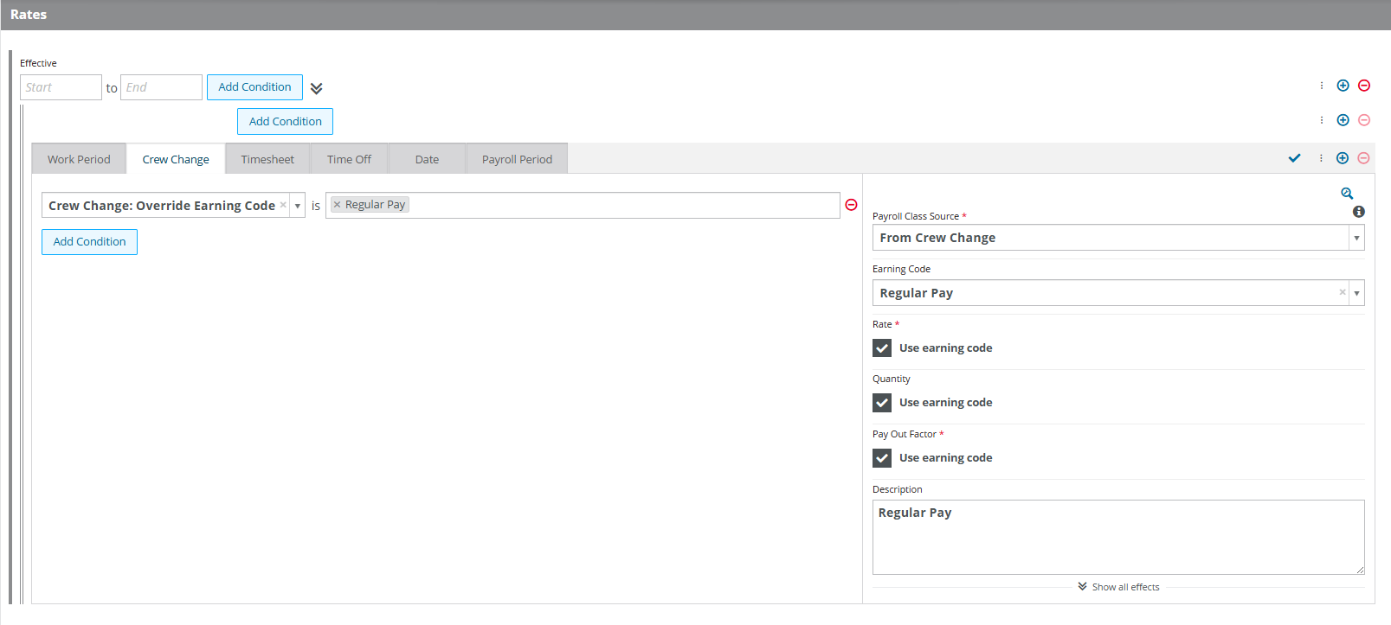This screenshot has height=625, width=1391.
Task: Open the Date tab
Action: click(x=427, y=159)
